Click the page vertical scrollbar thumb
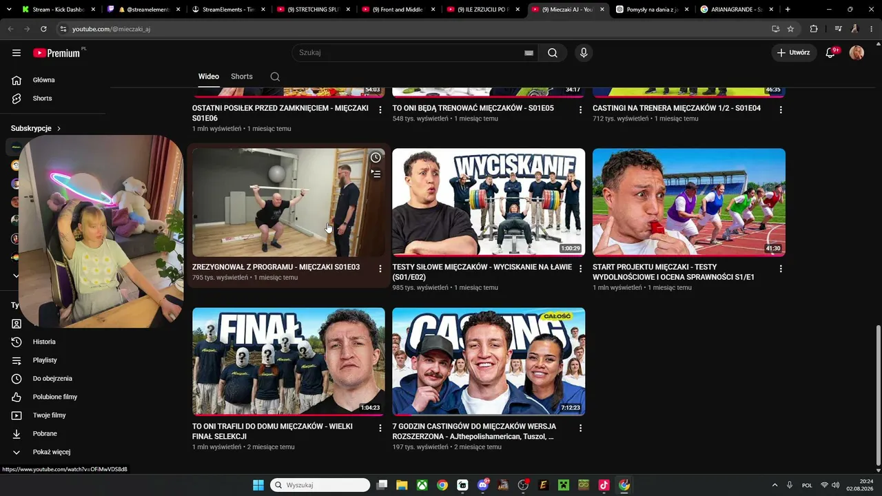Screen dimensions: 882x496 tap(877, 395)
